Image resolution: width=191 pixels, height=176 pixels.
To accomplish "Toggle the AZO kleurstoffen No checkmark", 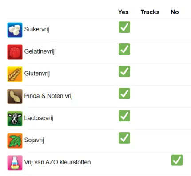I will [177, 160].
